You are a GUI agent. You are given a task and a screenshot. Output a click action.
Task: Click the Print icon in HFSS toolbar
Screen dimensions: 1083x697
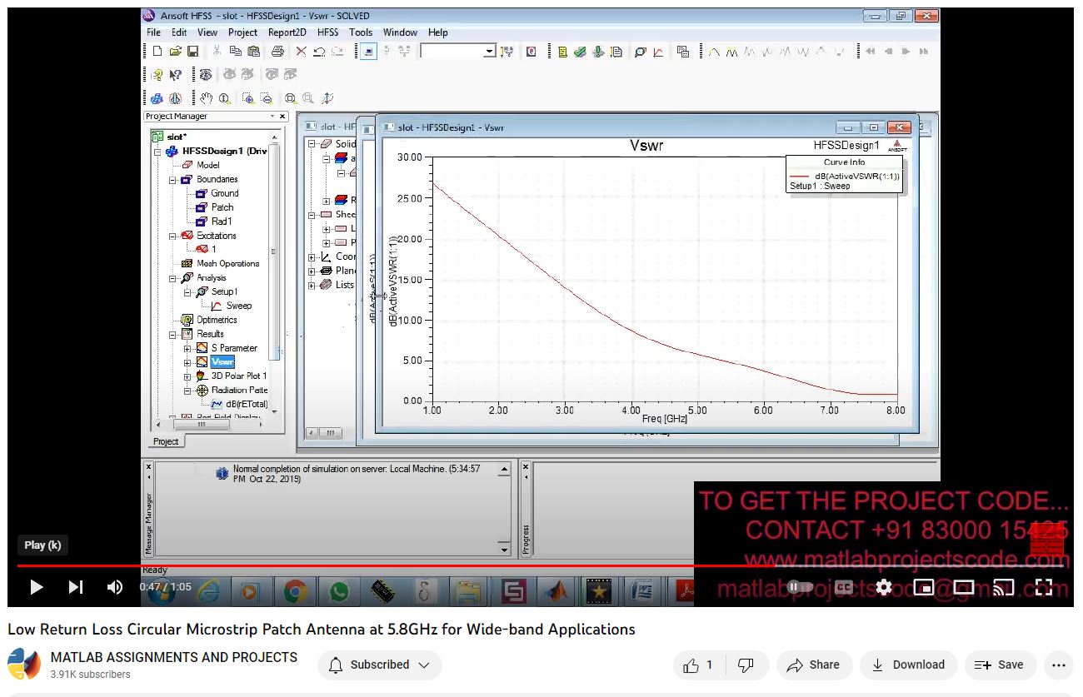[277, 52]
